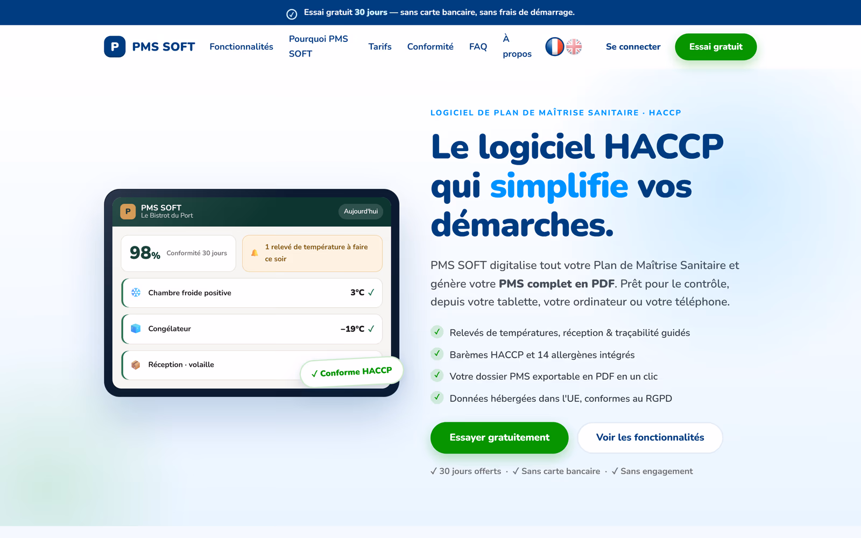Click the Congélateur row label

click(x=170, y=329)
